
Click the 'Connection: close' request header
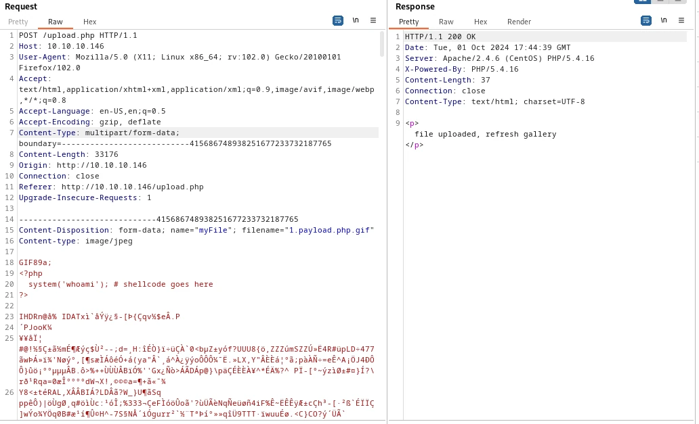pyautogui.click(x=59, y=176)
